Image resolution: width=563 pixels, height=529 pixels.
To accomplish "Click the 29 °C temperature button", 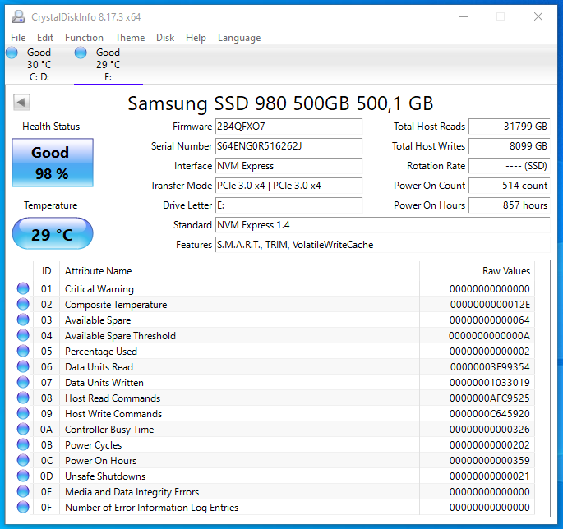I will click(x=53, y=233).
